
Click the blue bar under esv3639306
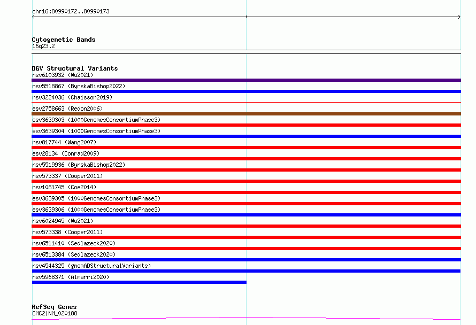tap(246, 215)
